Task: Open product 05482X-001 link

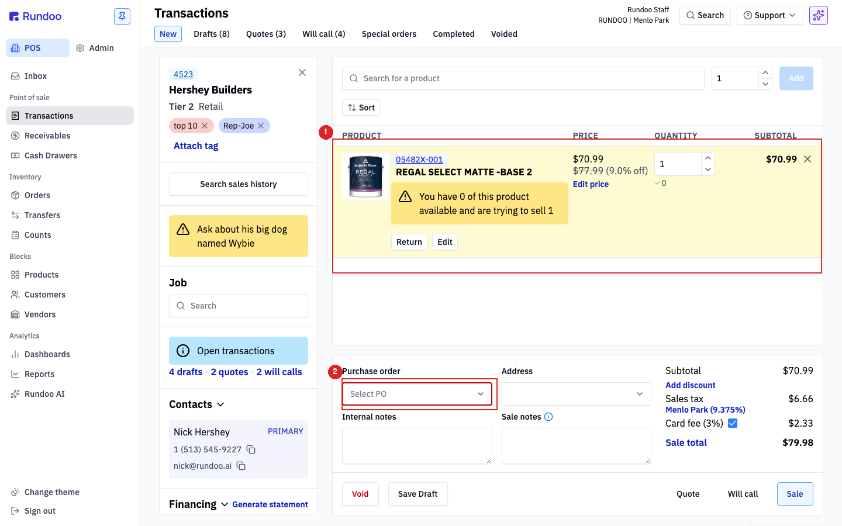Action: 419,160
